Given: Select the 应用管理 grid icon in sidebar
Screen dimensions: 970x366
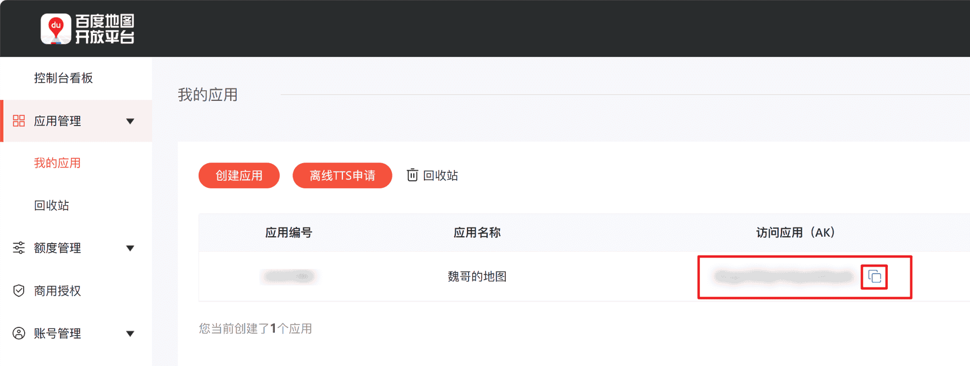Looking at the screenshot, I should [18, 121].
